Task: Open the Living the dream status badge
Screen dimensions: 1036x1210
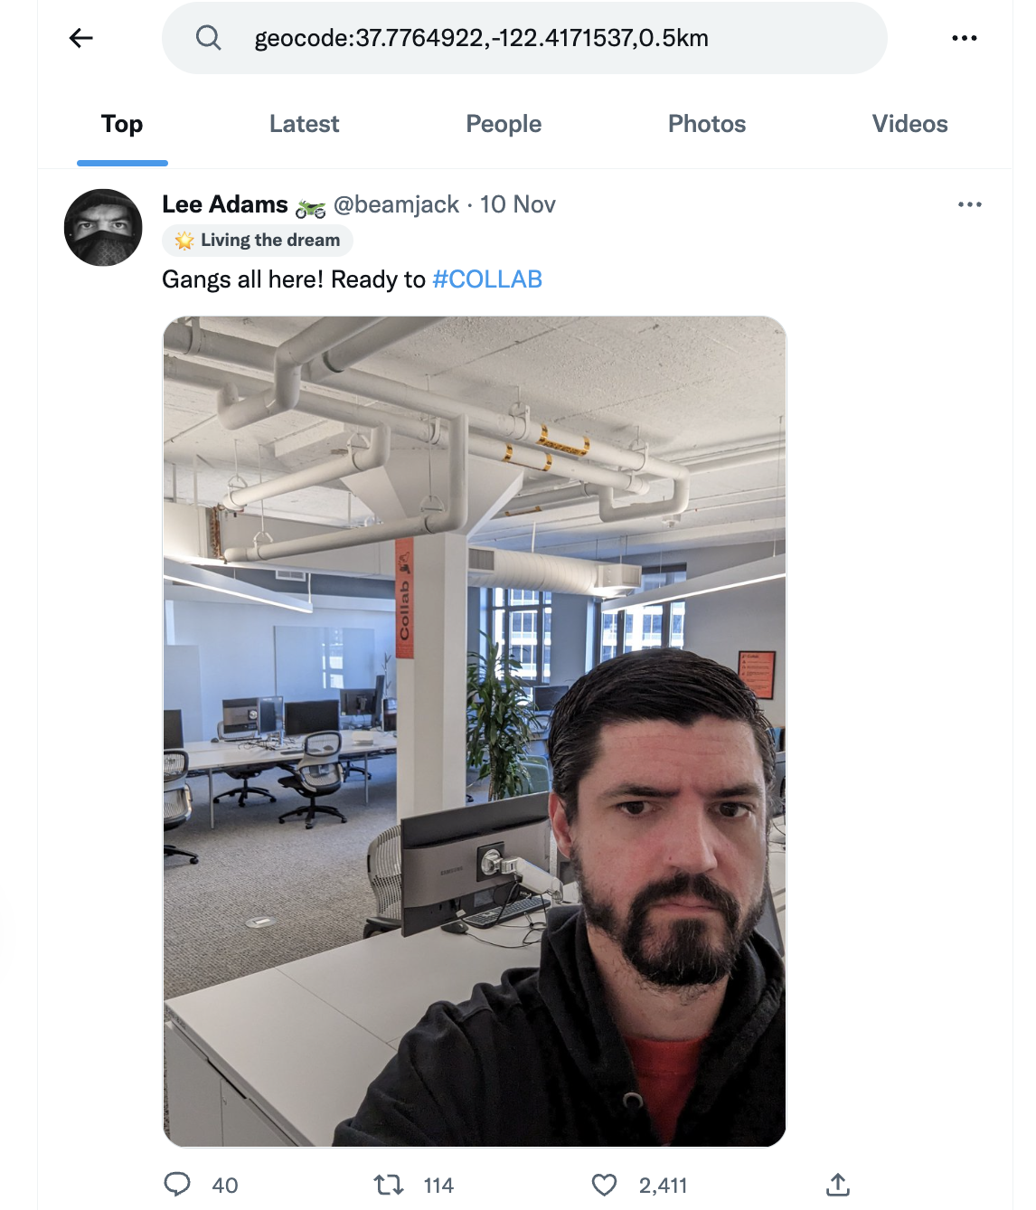Action: (x=258, y=241)
